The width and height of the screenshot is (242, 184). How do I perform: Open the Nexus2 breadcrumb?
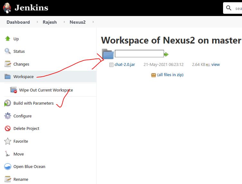(x=78, y=22)
